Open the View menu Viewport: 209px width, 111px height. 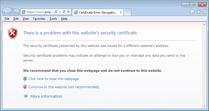[26, 19]
